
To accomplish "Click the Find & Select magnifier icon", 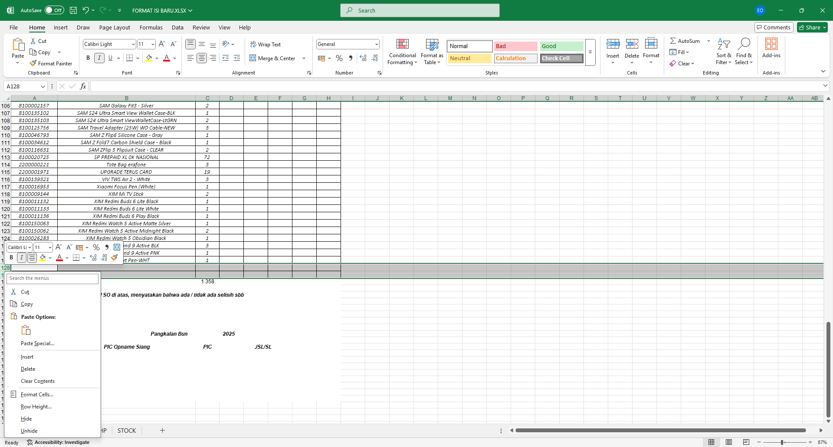I will (x=744, y=44).
